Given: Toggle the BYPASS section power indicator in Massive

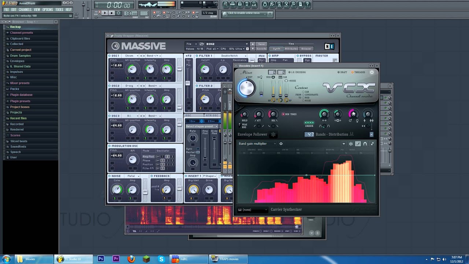Looking at the screenshot, I should tap(298, 56).
